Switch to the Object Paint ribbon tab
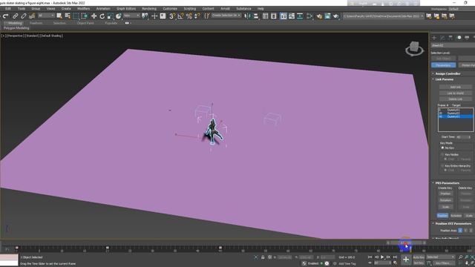 [x=85, y=23]
